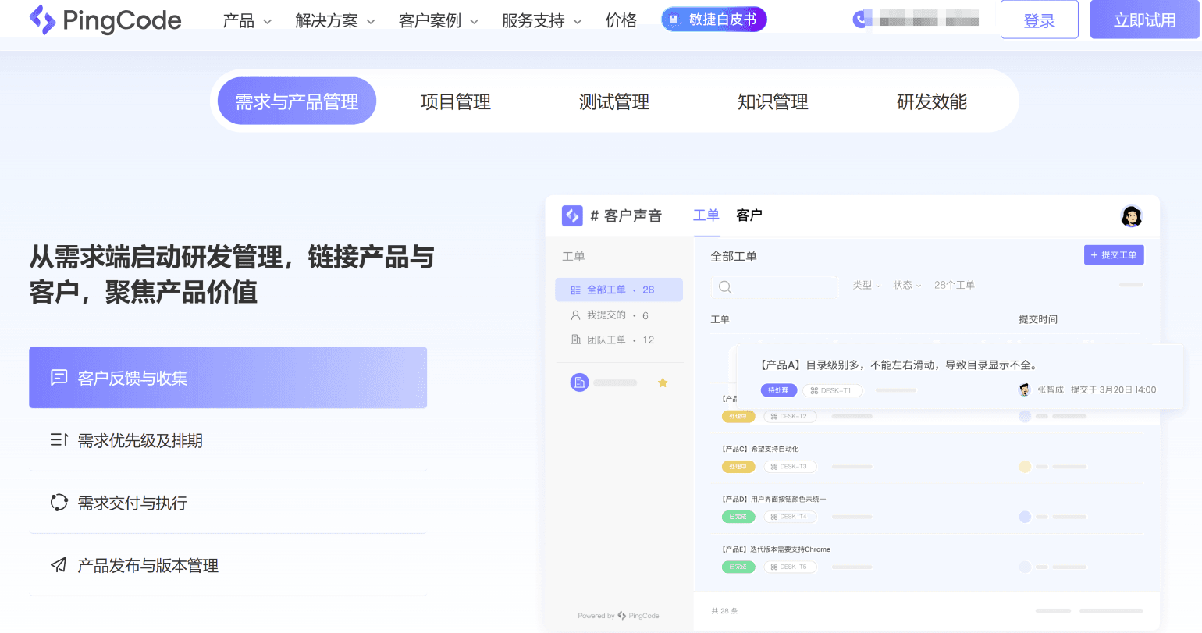Image resolution: width=1202 pixels, height=633 pixels.
Task: Click the star icon in the sidebar
Action: [663, 382]
